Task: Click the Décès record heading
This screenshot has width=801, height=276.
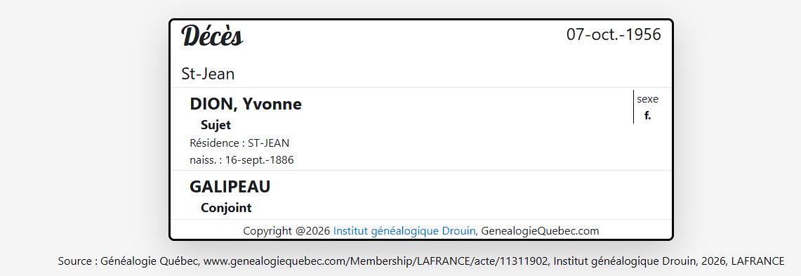Action: click(212, 36)
